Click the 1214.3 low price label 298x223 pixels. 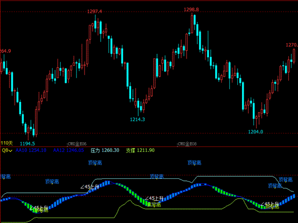(x=137, y=120)
